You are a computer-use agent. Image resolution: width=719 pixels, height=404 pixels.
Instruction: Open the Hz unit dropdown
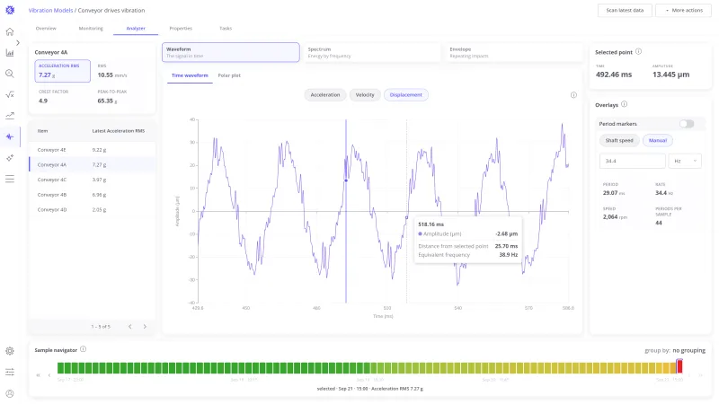point(685,161)
